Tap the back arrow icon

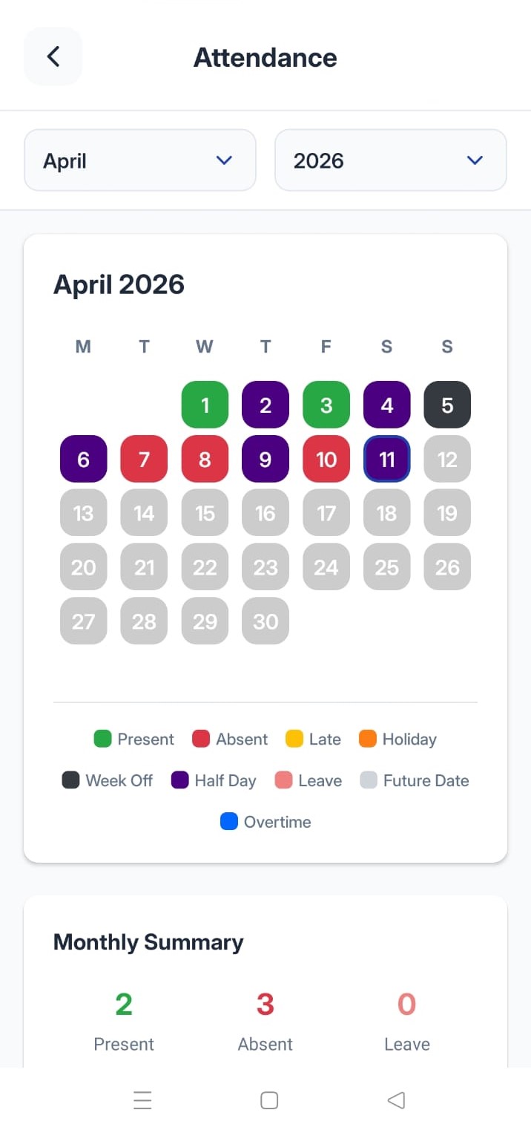coord(53,56)
